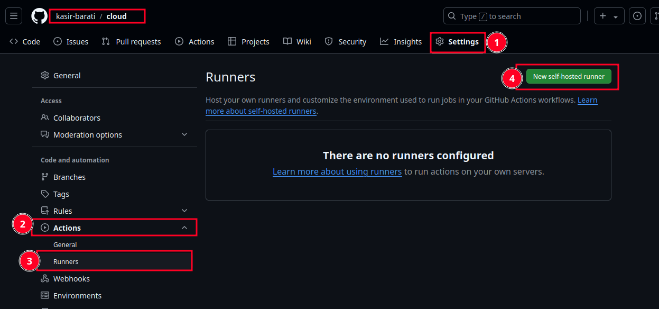Viewport: 659px width, 309px height.
Task: Open the issues clock icon in the header
Action: point(637,15)
